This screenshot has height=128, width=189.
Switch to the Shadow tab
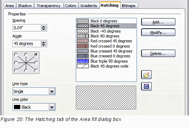point(25,6)
